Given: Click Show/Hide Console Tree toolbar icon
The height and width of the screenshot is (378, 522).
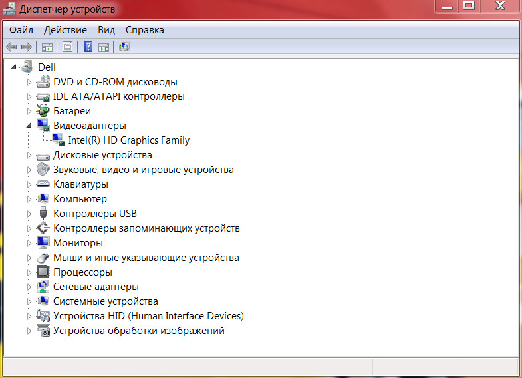Looking at the screenshot, I should [x=47, y=47].
